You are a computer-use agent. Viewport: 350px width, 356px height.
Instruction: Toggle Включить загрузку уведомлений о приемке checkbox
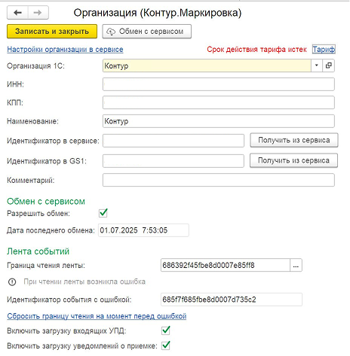click(x=166, y=345)
